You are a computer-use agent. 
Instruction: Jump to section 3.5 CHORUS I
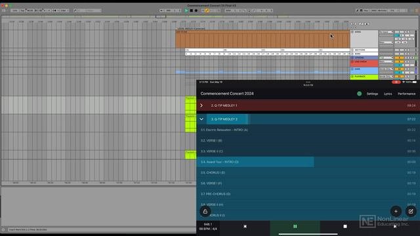(x=308, y=172)
